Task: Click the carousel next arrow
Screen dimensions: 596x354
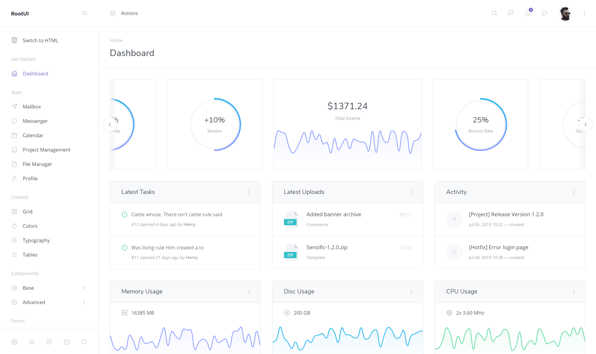Action: tap(585, 124)
